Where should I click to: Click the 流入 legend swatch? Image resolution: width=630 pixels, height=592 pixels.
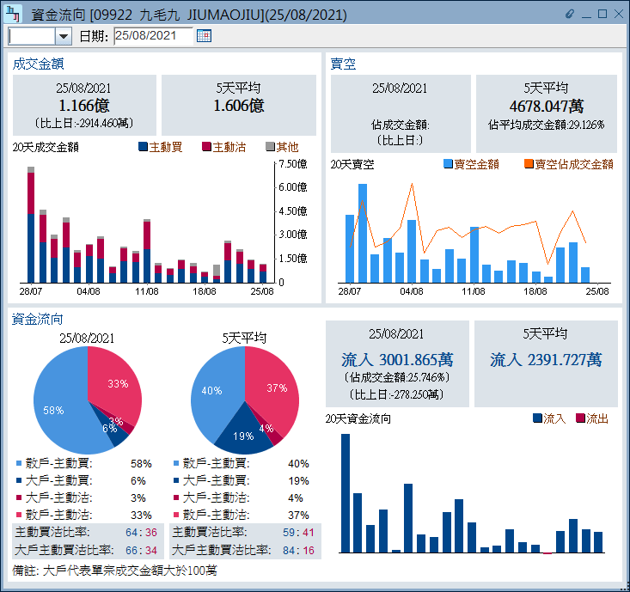point(537,418)
